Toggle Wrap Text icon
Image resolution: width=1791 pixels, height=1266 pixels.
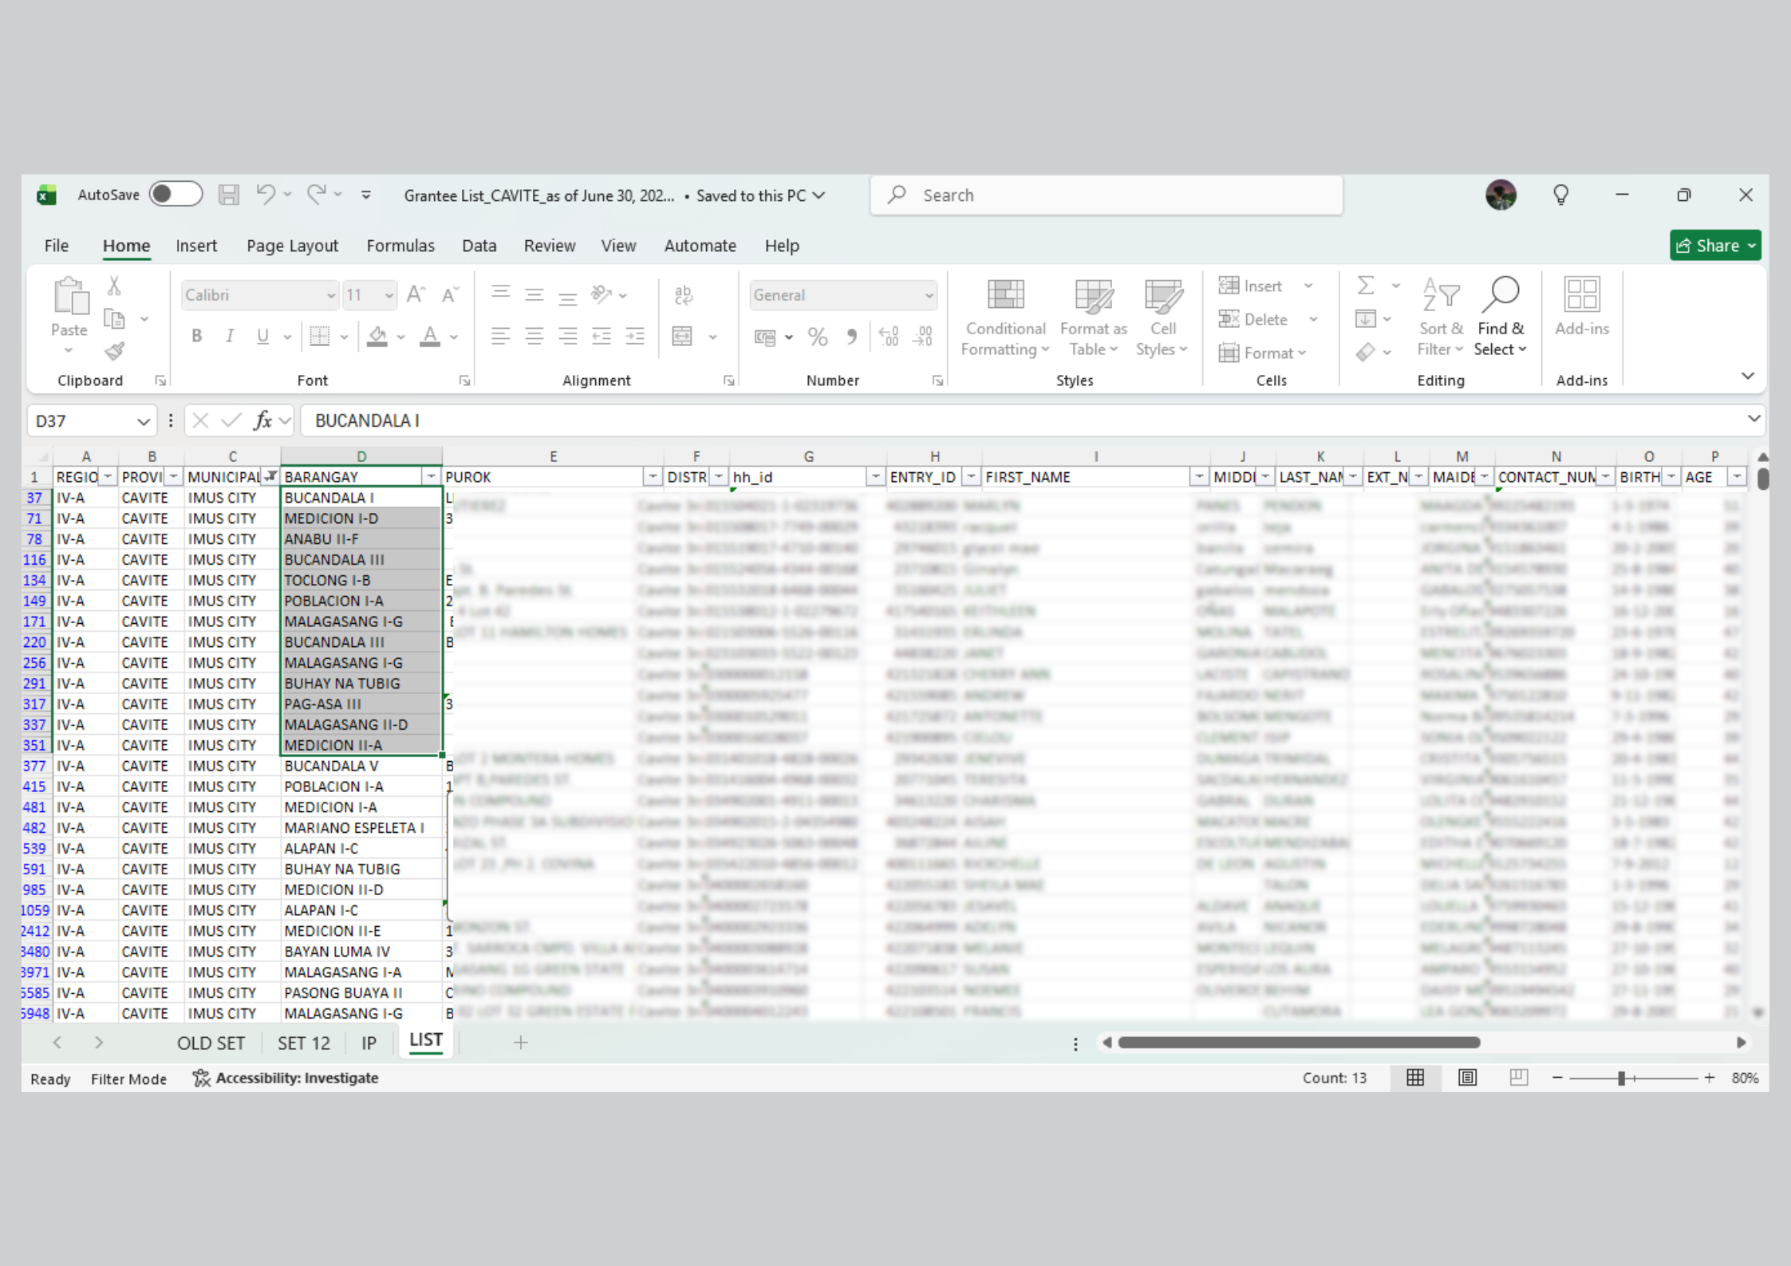684,294
